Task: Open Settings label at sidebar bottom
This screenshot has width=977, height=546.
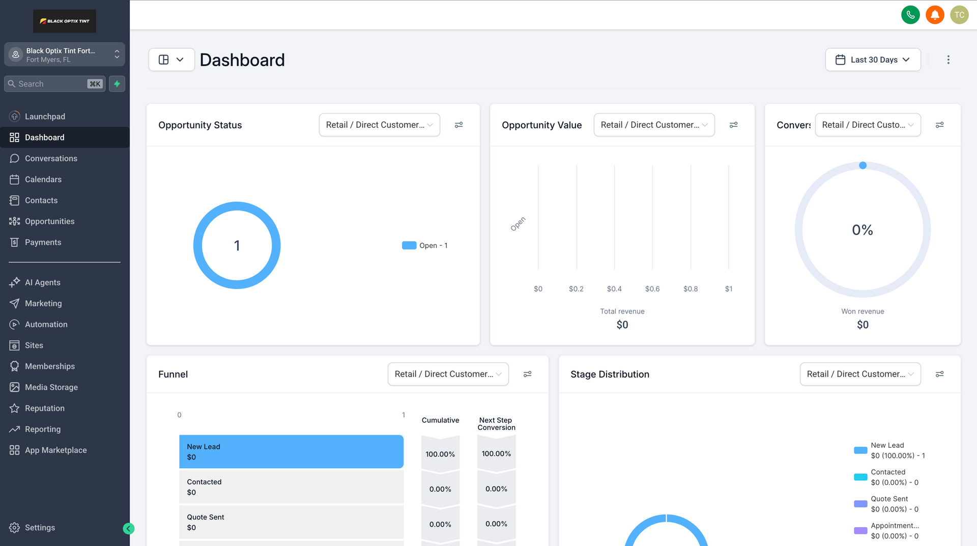Action: 40,528
